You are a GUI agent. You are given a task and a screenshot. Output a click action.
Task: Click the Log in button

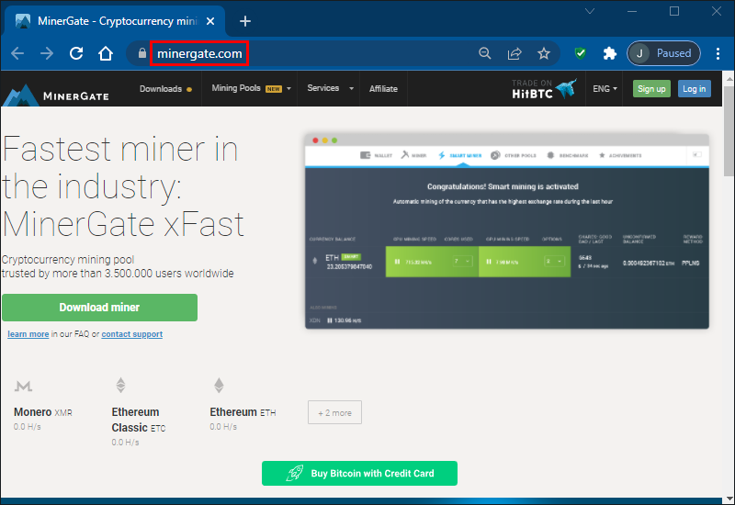coord(695,88)
